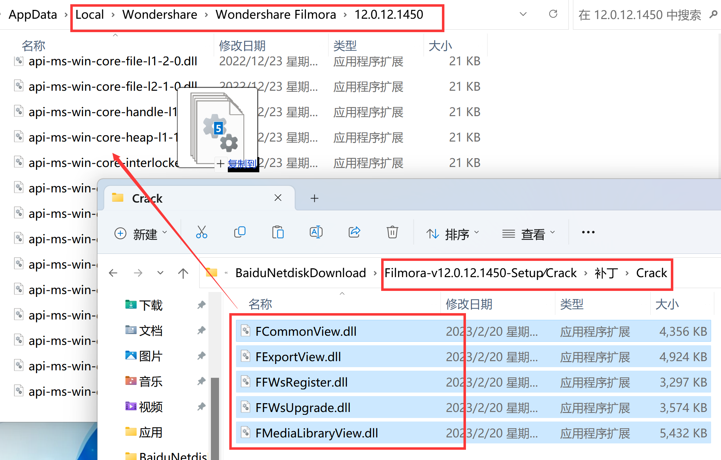Navigate to AppData breadcrumb in rear window
721x460 pixels.
tap(33, 15)
